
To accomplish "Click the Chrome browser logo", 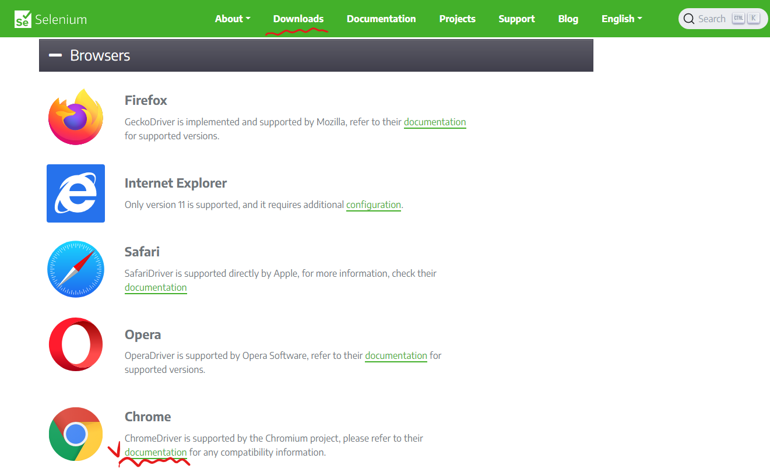I will click(76, 434).
